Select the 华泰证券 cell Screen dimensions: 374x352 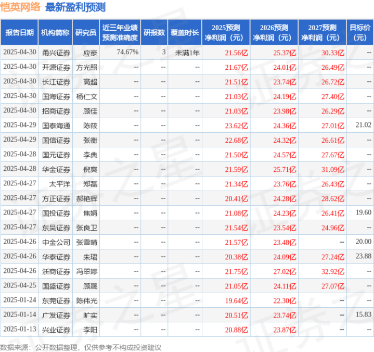(56, 257)
